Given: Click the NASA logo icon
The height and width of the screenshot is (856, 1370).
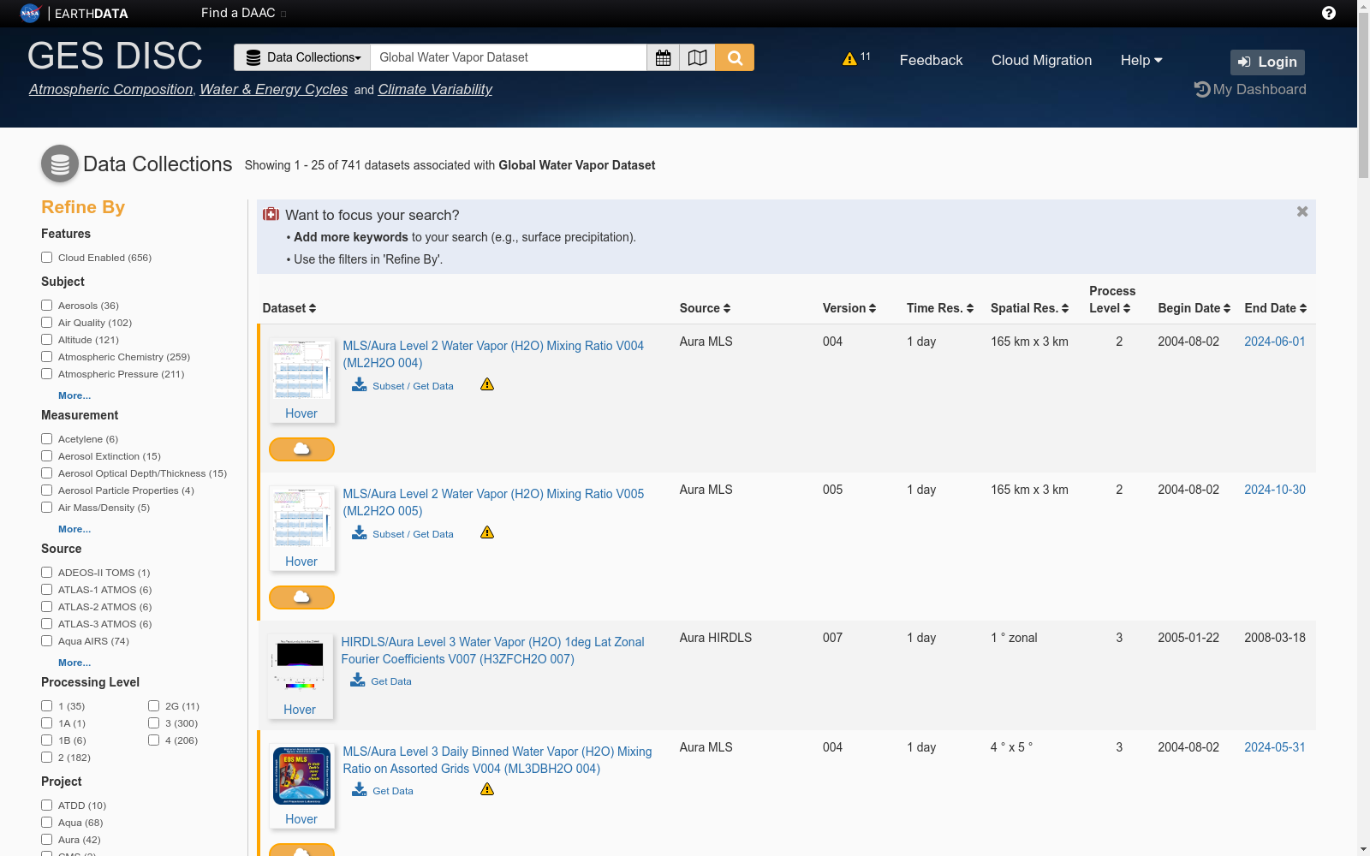Looking at the screenshot, I should [x=30, y=13].
